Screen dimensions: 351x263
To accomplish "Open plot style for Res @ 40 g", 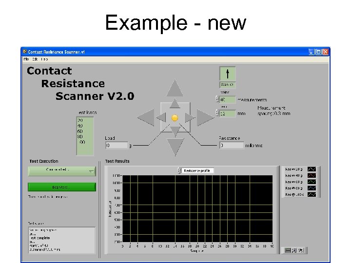I will 312,175.
